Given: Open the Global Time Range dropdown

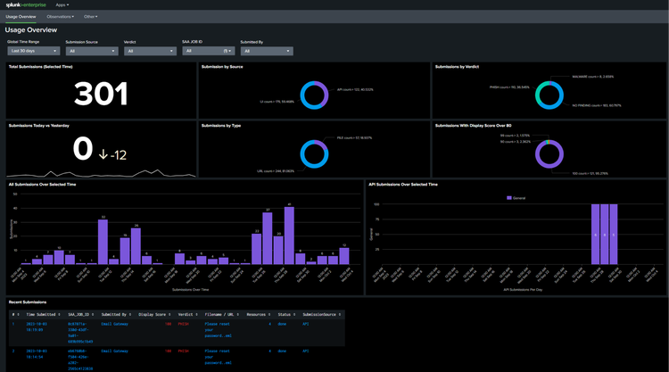Looking at the screenshot, I should coord(33,51).
